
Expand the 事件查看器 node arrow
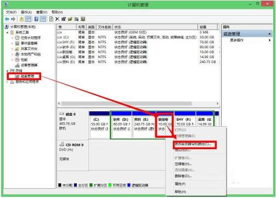coord(13,43)
